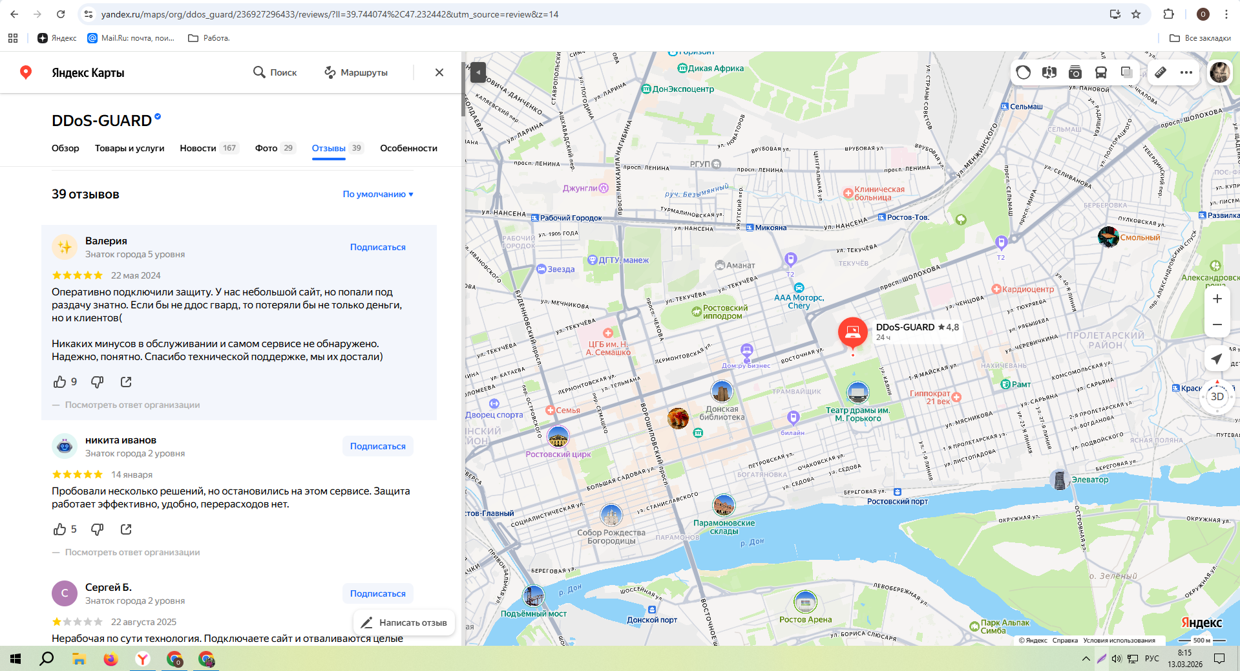Share Валерия's review

coord(126,382)
